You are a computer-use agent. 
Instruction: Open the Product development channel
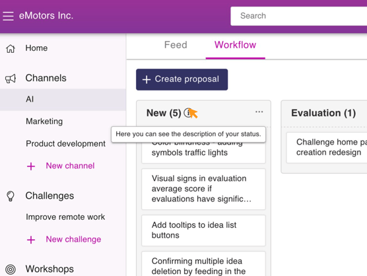[65, 144]
